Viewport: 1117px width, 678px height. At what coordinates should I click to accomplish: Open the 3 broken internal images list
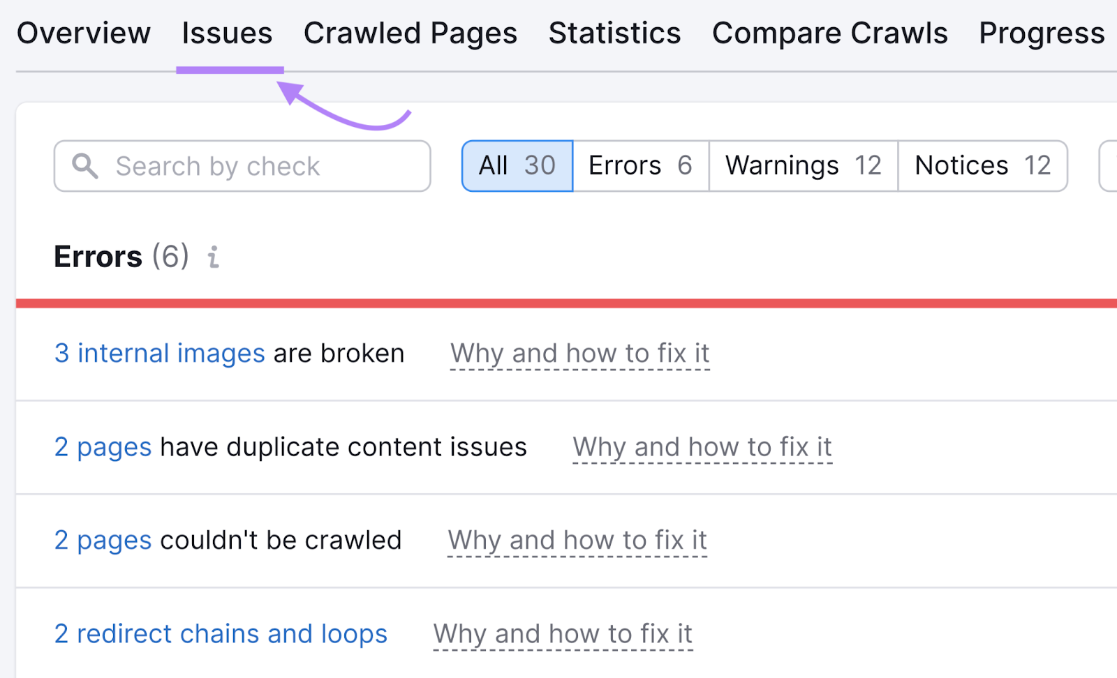click(x=159, y=353)
